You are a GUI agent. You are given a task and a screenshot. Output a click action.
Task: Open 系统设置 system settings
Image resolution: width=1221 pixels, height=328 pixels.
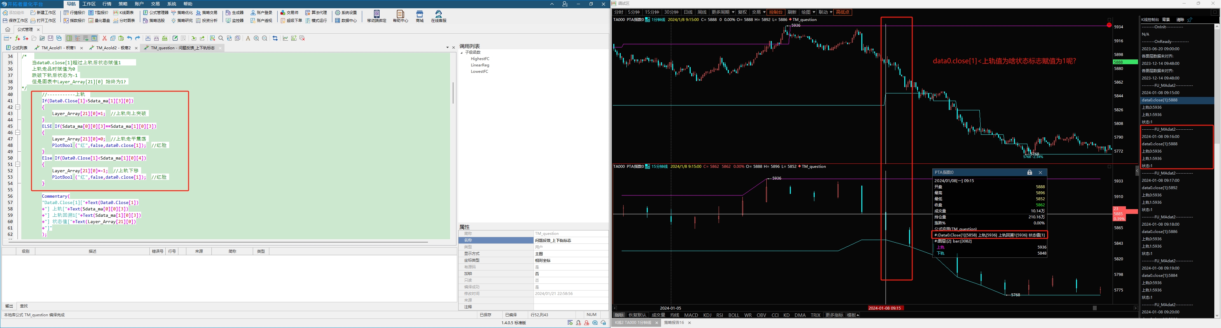pos(346,13)
